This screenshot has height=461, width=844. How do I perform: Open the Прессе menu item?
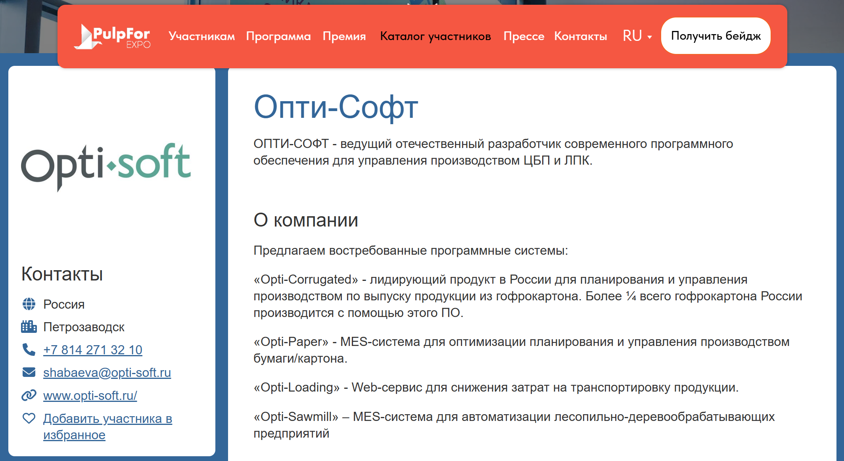[x=524, y=36]
